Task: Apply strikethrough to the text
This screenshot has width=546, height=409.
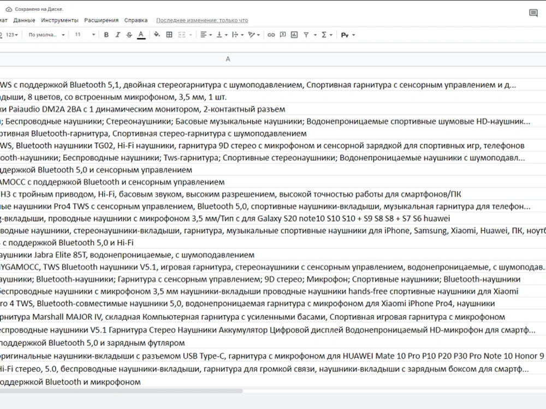Action: [x=129, y=34]
